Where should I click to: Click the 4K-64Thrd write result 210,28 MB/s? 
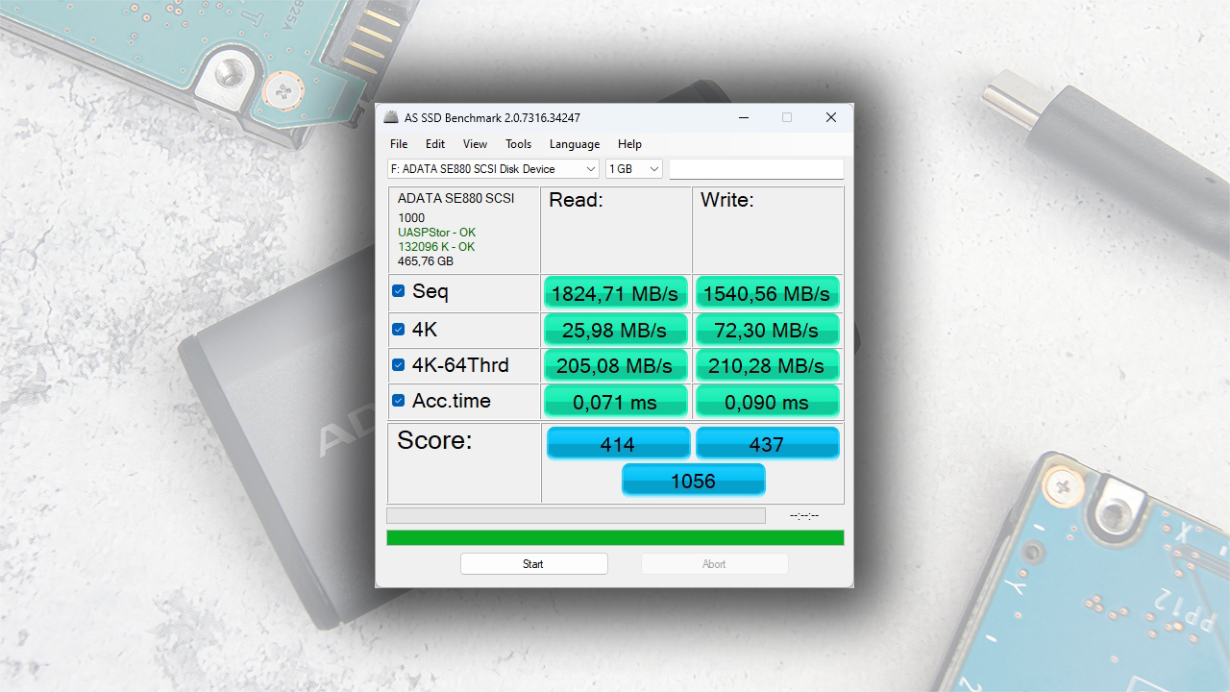767,365
